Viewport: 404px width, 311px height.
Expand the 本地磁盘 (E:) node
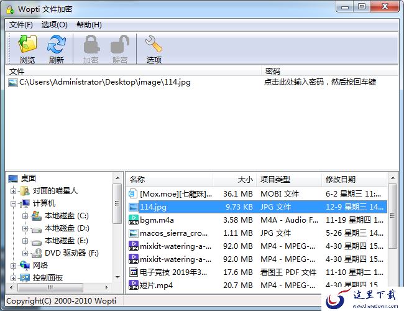[25, 241]
